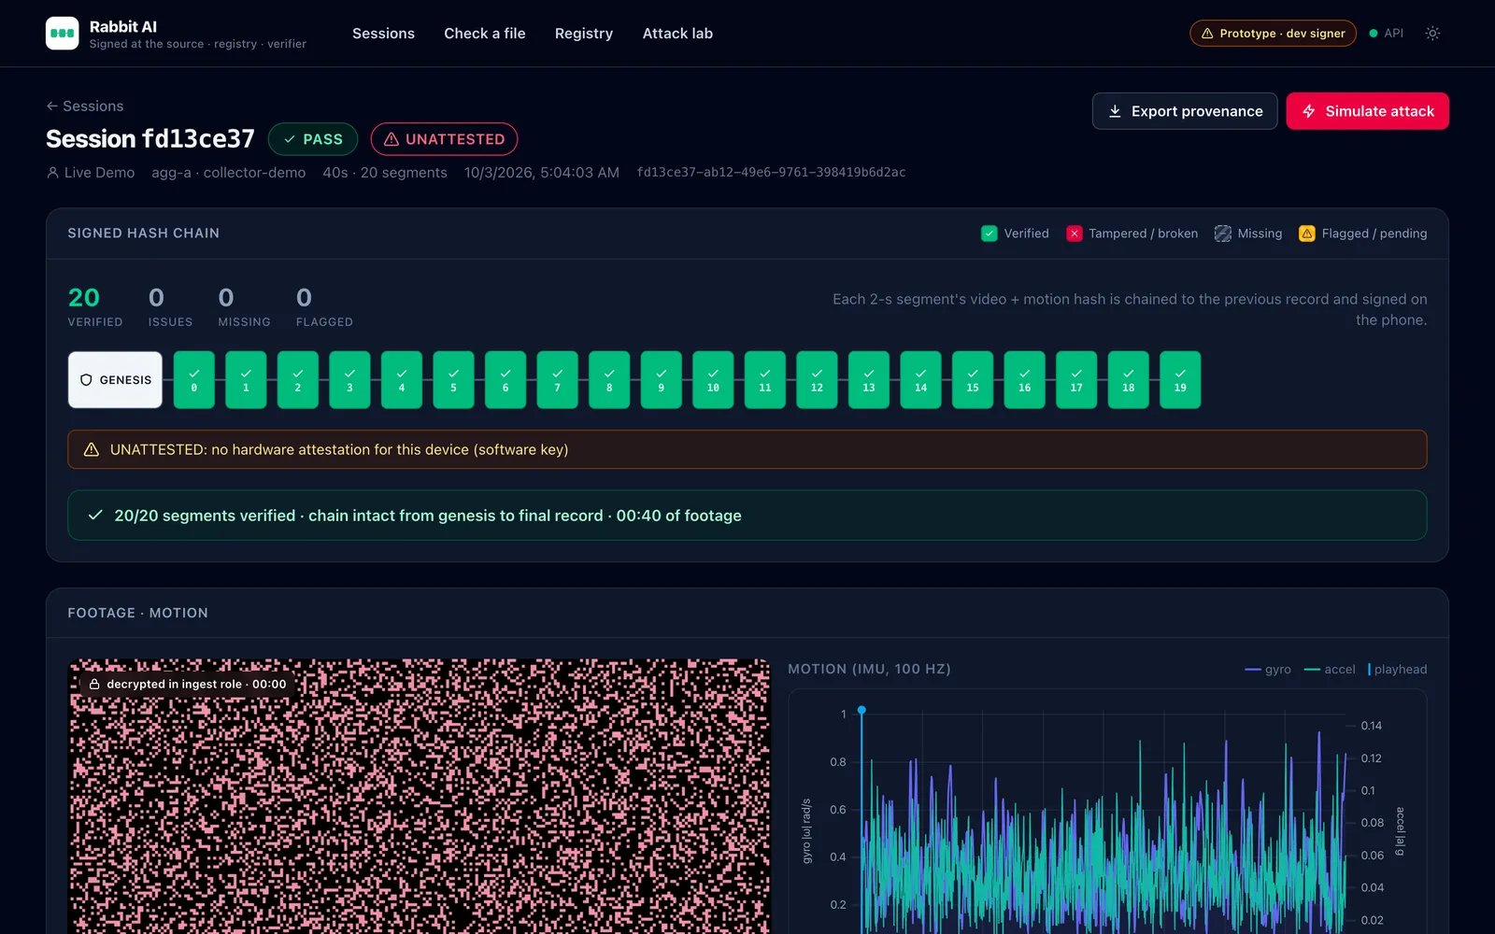Open the Check a file tab
Image resolution: width=1495 pixels, height=934 pixels.
coord(484,34)
